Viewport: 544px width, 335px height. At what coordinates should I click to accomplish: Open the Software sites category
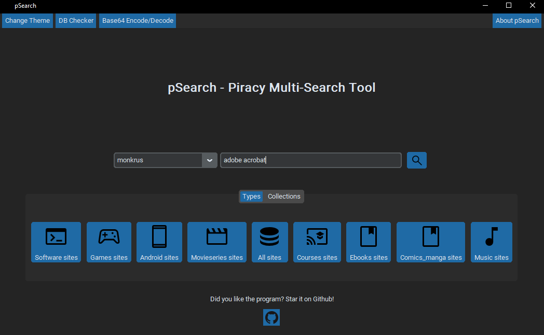coord(56,242)
